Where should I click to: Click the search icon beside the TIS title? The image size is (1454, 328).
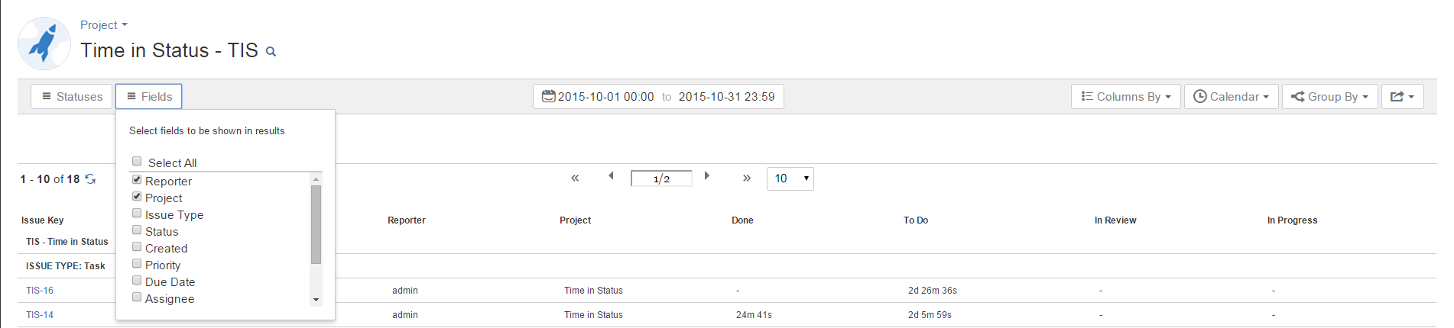(271, 52)
